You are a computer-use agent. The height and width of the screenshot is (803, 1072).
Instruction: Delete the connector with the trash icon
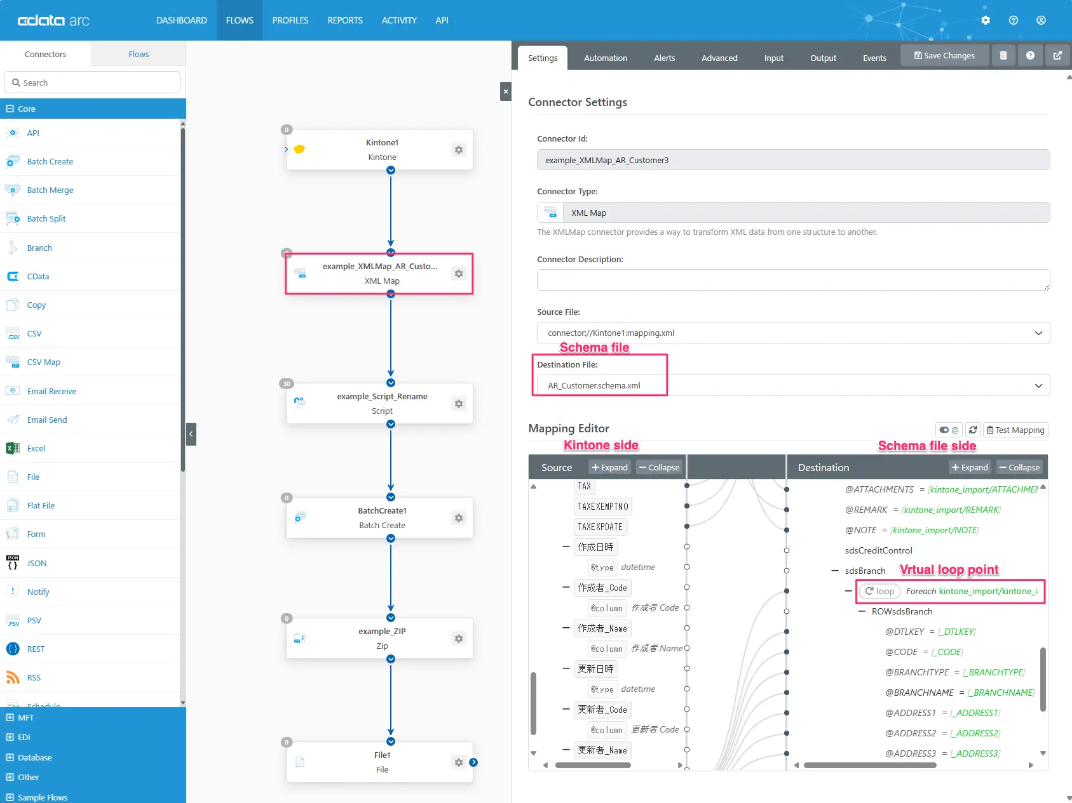point(1003,56)
